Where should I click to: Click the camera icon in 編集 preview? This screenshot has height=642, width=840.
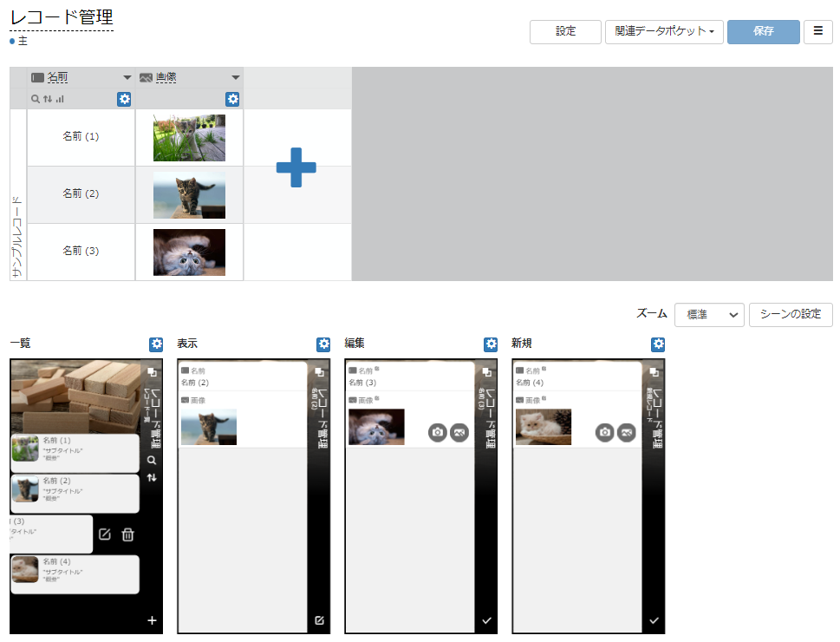tap(438, 432)
